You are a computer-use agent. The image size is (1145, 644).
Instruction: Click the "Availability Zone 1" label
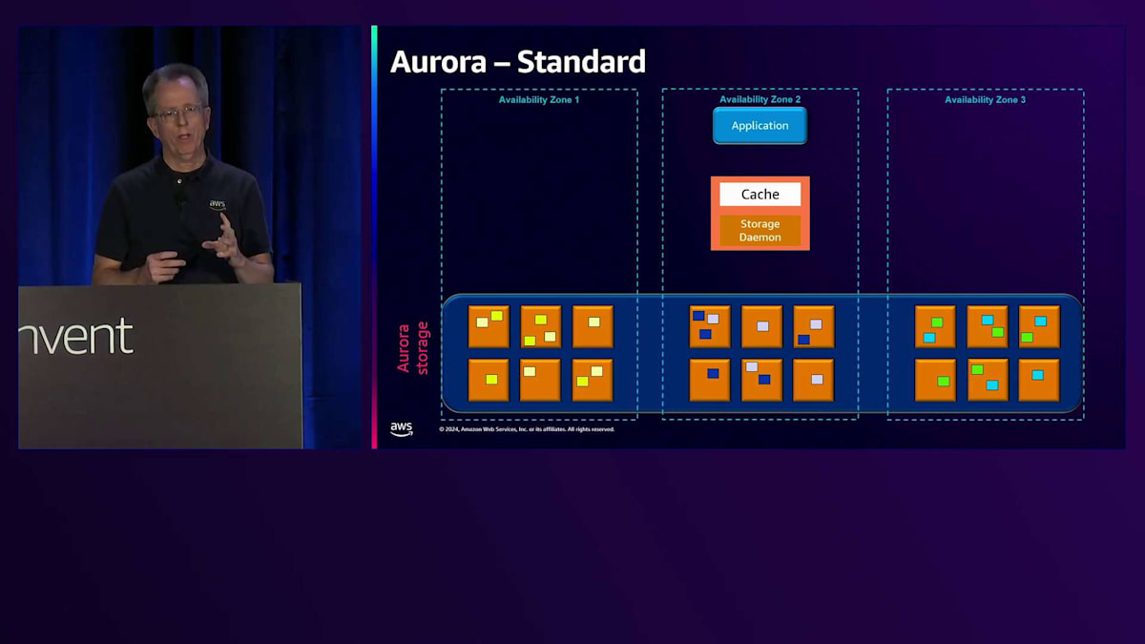(x=539, y=99)
